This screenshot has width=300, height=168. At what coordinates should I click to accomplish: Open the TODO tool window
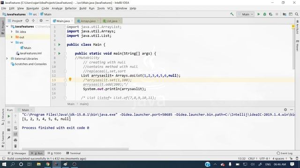coord(54,153)
